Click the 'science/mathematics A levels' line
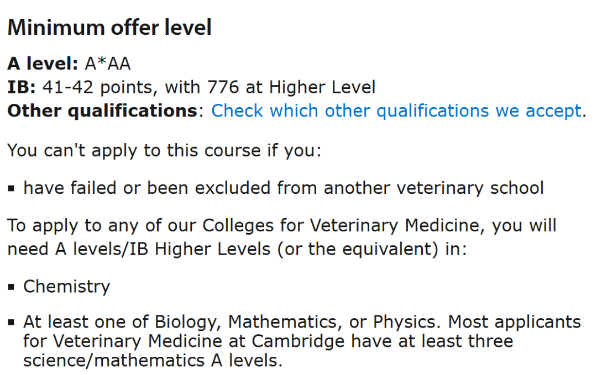 (x=153, y=361)
